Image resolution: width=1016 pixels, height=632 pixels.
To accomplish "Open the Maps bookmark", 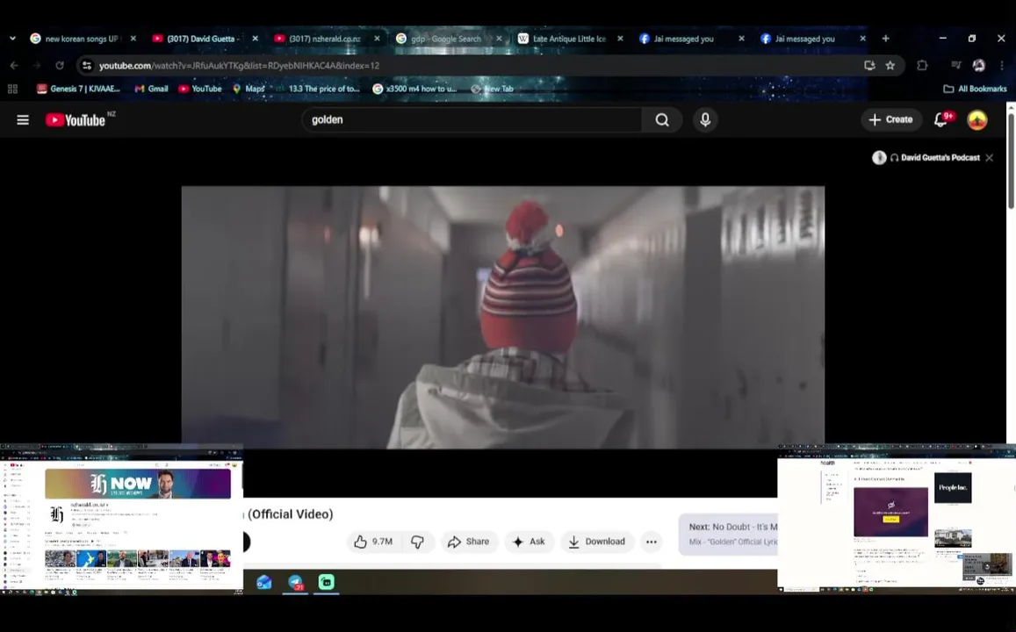I will 249,89.
